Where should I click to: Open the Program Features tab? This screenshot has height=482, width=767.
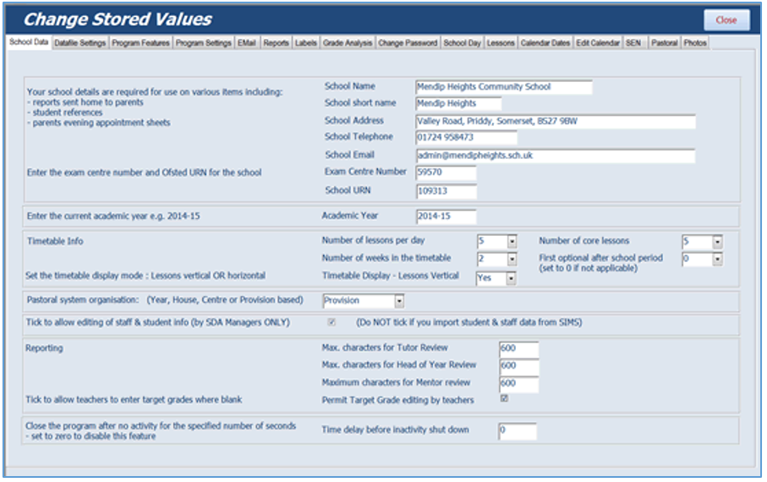tap(140, 43)
